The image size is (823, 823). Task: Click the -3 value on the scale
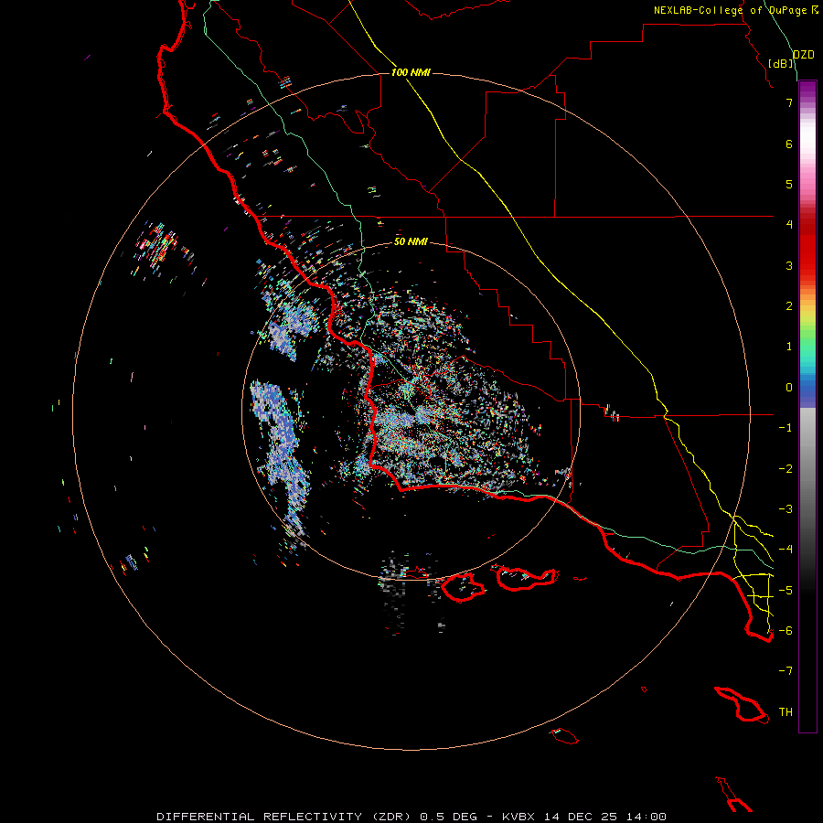[x=786, y=509]
